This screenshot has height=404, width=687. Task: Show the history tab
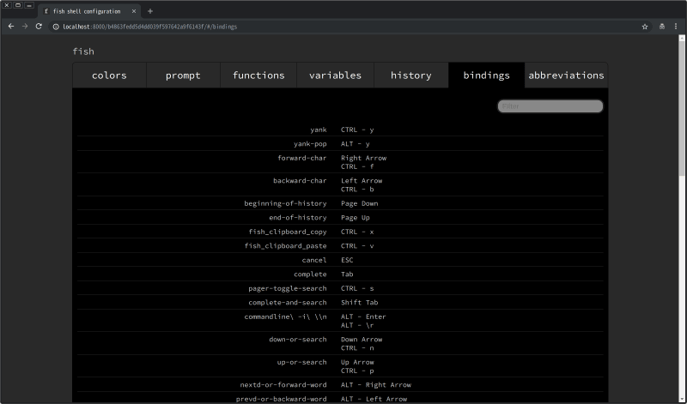click(x=411, y=75)
